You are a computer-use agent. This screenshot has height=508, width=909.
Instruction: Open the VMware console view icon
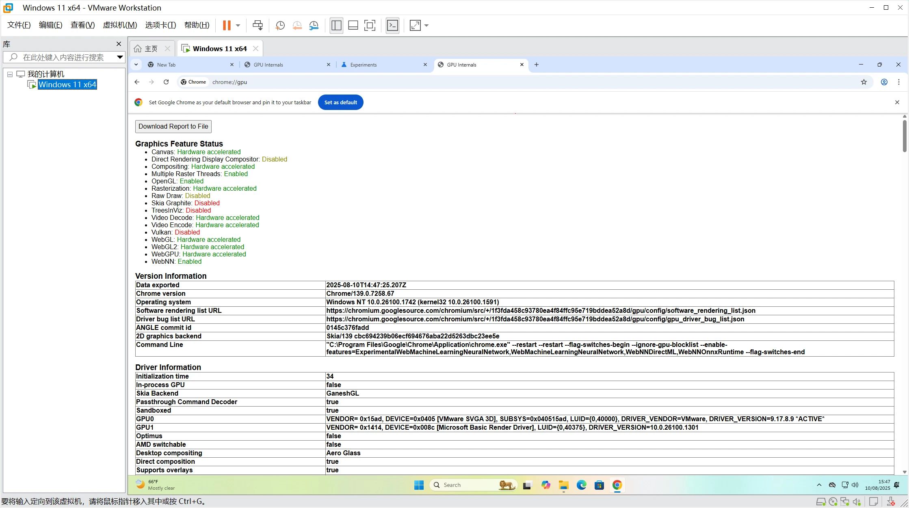pyautogui.click(x=392, y=25)
